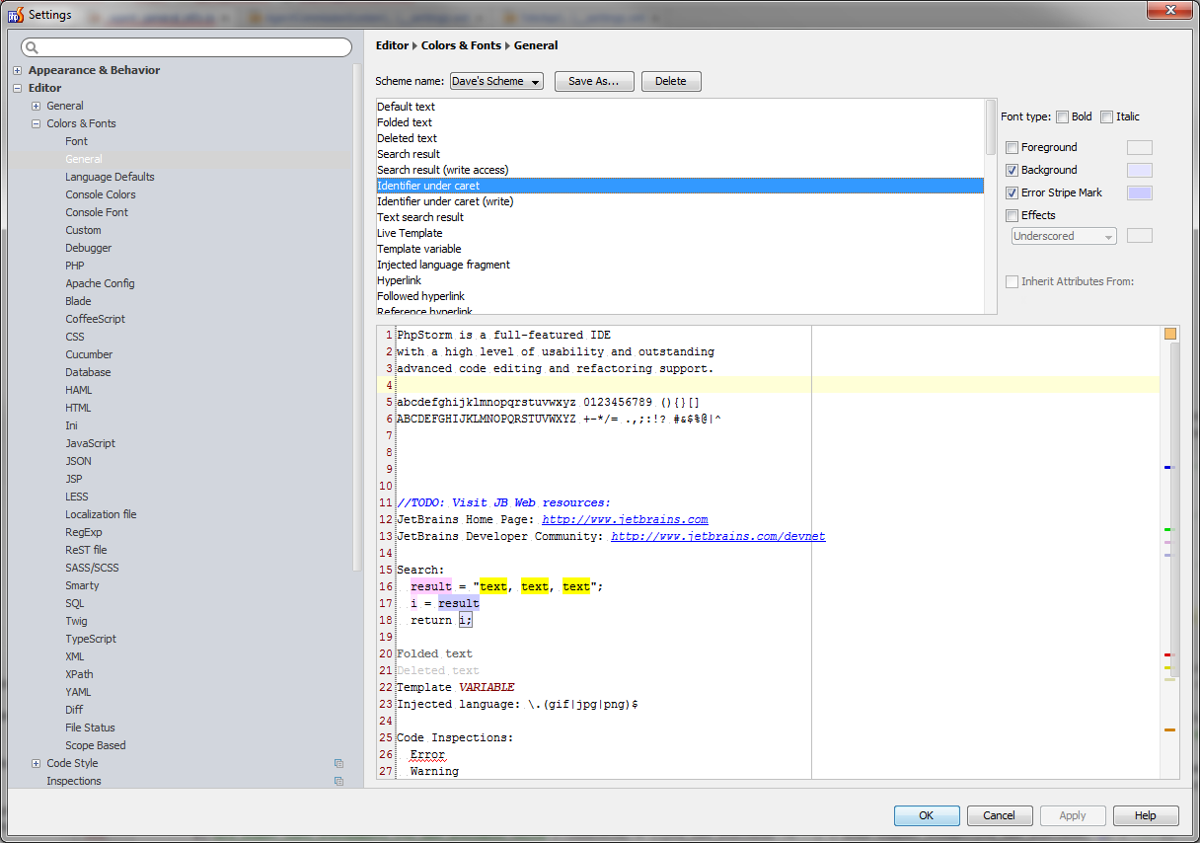
Task: Select Twig in the settings tree
Action: point(76,621)
